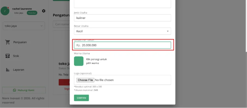Image resolution: width=247 pixels, height=108 pixels.
Task: Expand the toko jaya store dropdown
Action: [x=24, y=26]
